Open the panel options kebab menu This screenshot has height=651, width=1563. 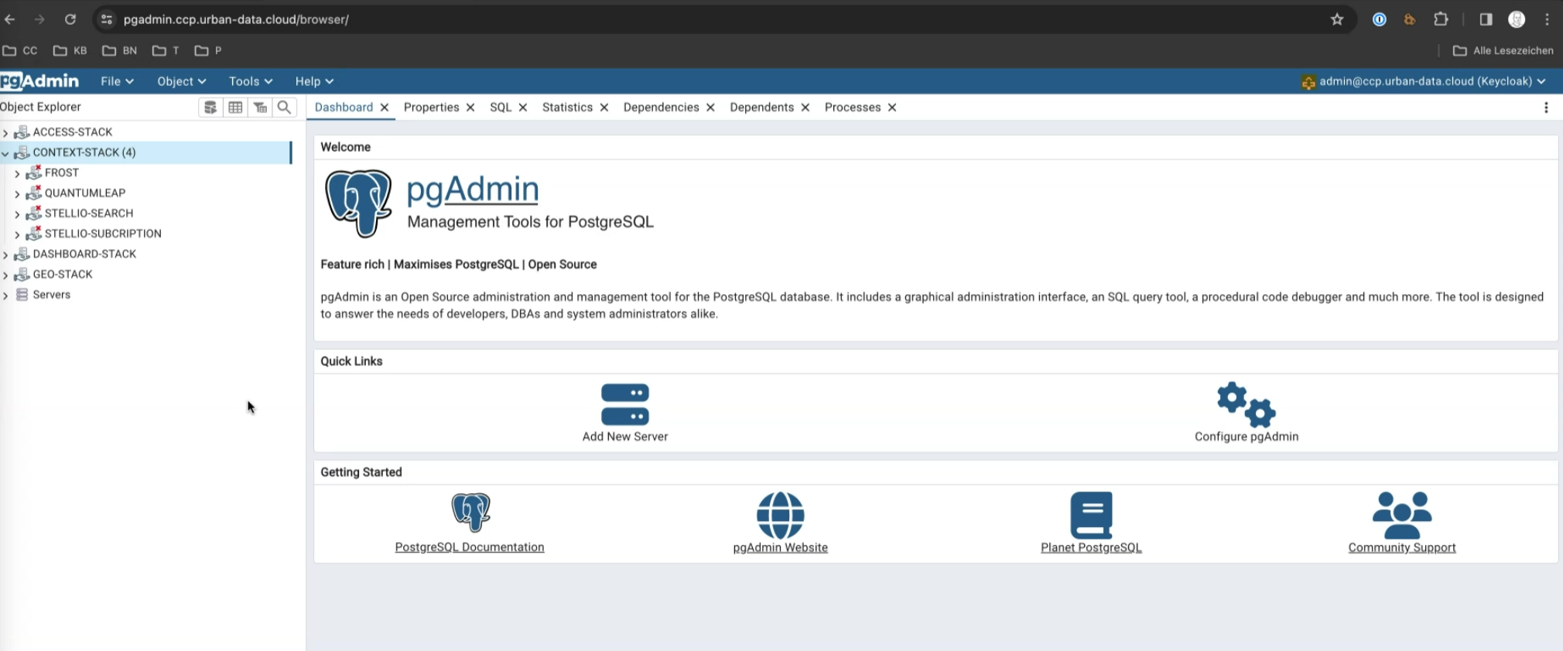tap(1546, 108)
